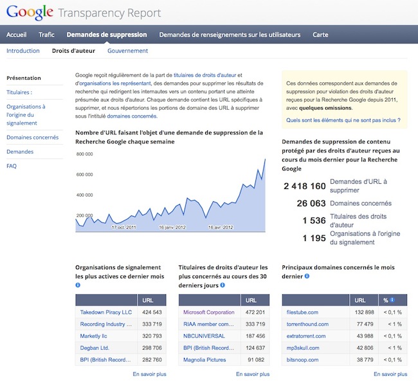Open info icon beside Organisations de signalement heading
Screen dimensions: 418x385
coord(78,285)
